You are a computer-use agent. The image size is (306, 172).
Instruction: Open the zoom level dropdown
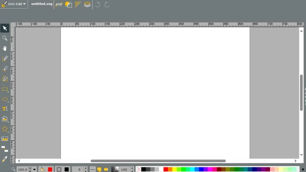coord(34,169)
